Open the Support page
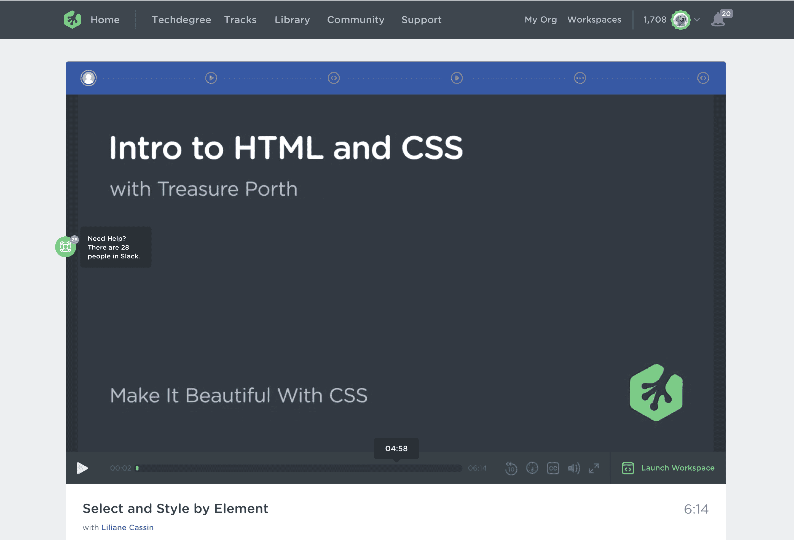Screen dimensions: 794x540 point(422,20)
